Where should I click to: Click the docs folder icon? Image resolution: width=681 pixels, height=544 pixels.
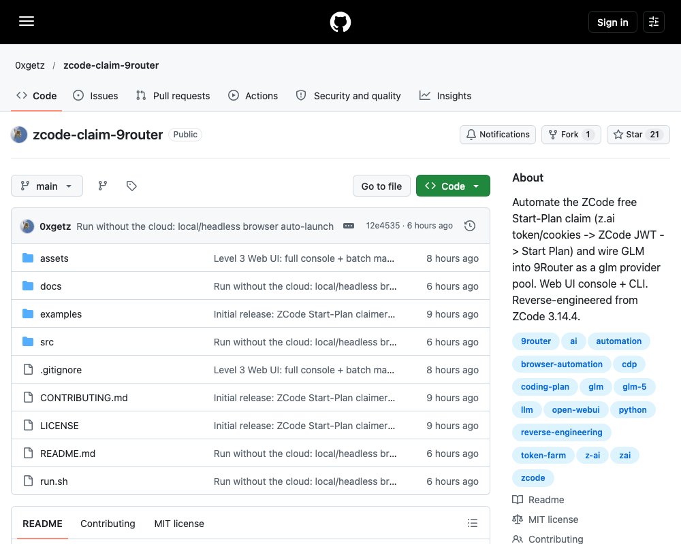tap(28, 286)
